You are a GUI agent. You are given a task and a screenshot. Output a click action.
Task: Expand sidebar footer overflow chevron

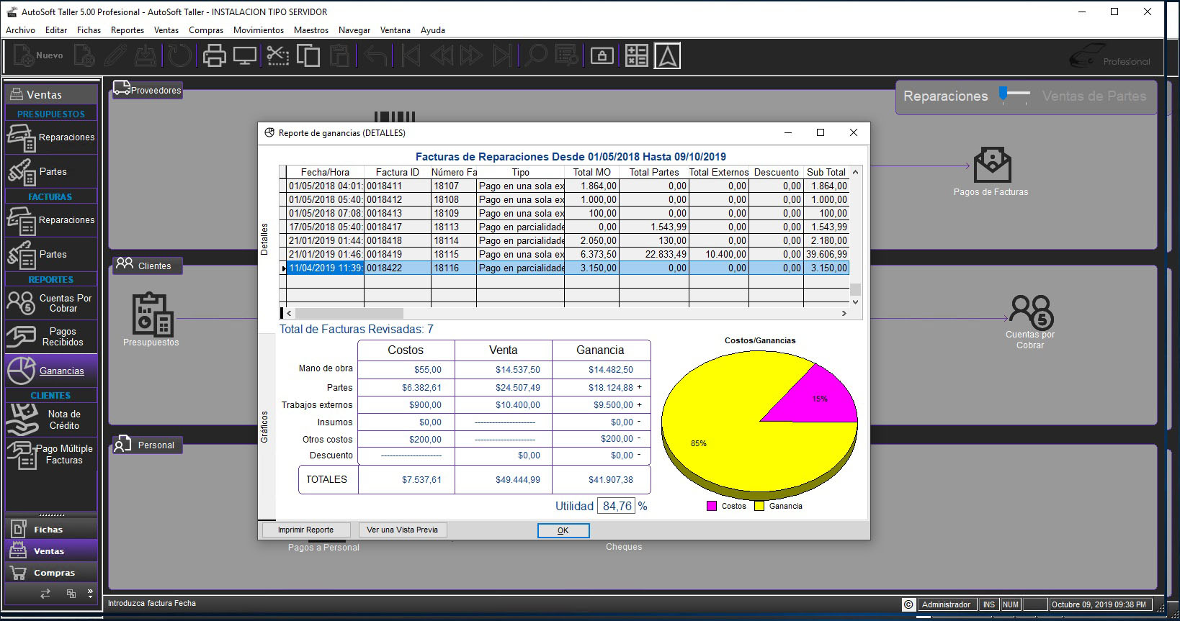pyautogui.click(x=90, y=594)
